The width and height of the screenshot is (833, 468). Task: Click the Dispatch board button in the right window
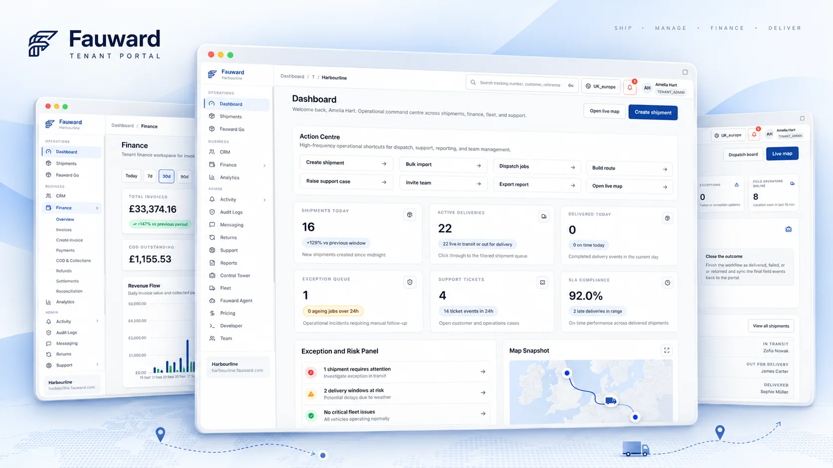[743, 154]
